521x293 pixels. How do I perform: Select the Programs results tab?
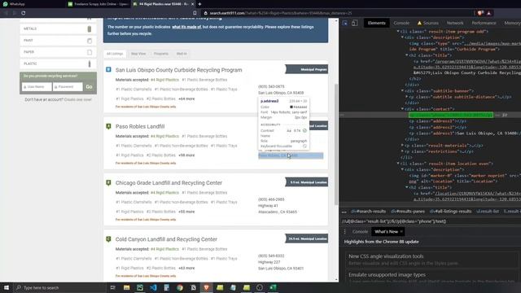(x=161, y=54)
